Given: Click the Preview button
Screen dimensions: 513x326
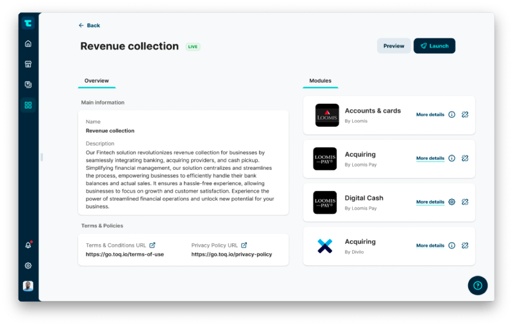Looking at the screenshot, I should pos(394,46).
